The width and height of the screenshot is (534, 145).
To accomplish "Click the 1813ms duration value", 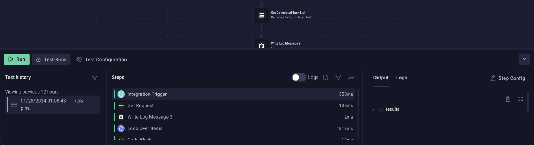I will [345, 129].
